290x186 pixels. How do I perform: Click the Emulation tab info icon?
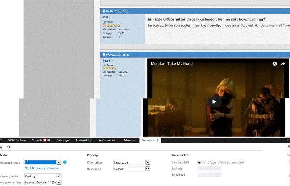point(157,140)
